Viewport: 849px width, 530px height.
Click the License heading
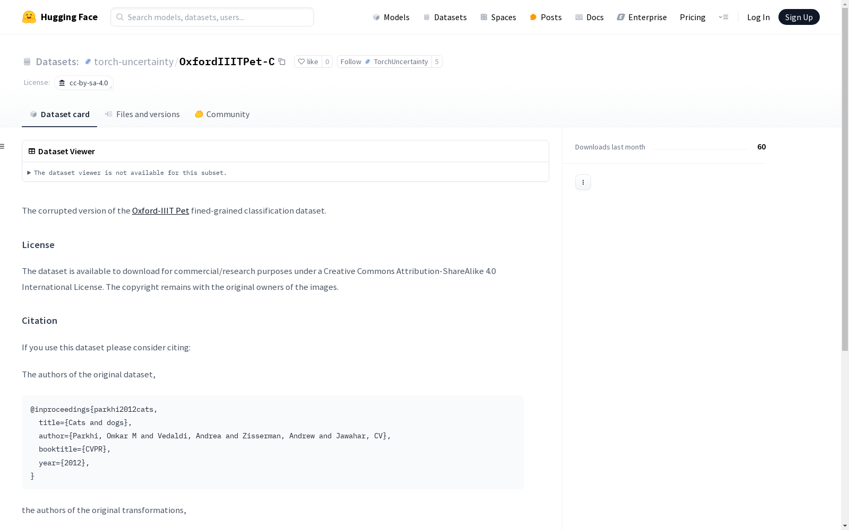(38, 244)
